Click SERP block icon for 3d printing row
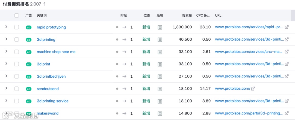 click(160, 40)
